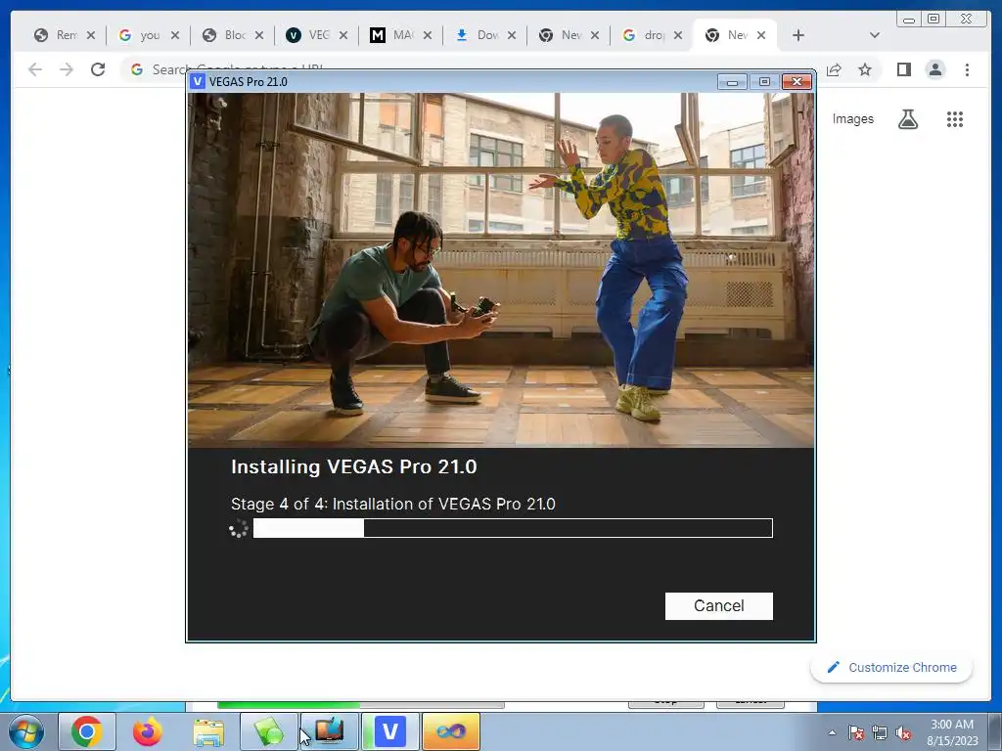Image resolution: width=1002 pixels, height=751 pixels.
Task: Click the muted volume tray icon
Action: point(903,732)
